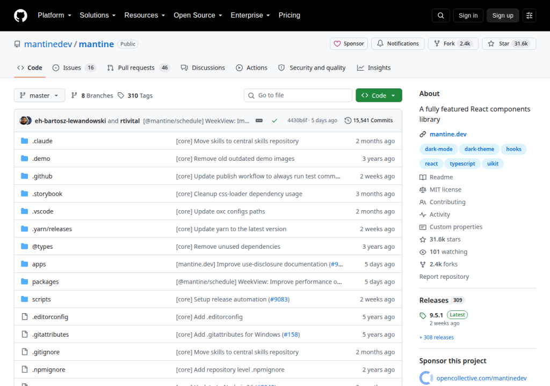Click the release tag icon beside 9.5.1
Screen dimensions: 550x386
pos(423,315)
